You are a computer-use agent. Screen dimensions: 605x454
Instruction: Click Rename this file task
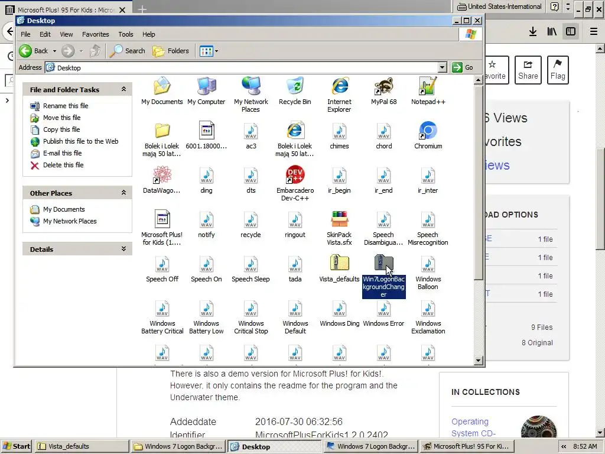(60, 106)
